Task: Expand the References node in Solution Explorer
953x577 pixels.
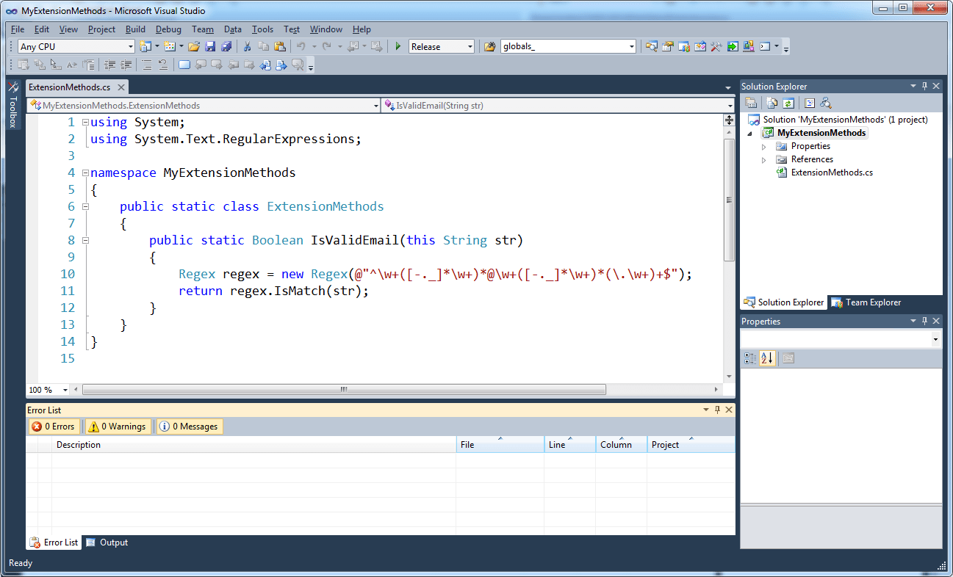Action: tap(764, 159)
